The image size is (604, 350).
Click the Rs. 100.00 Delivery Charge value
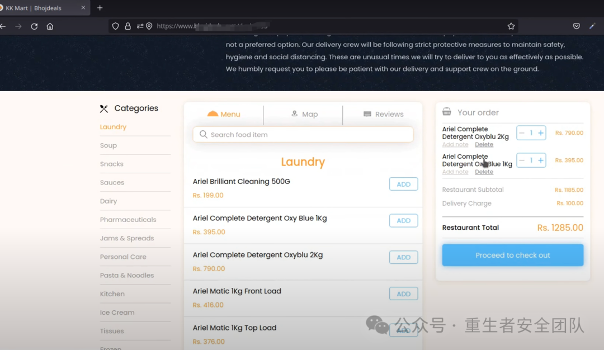(570, 204)
